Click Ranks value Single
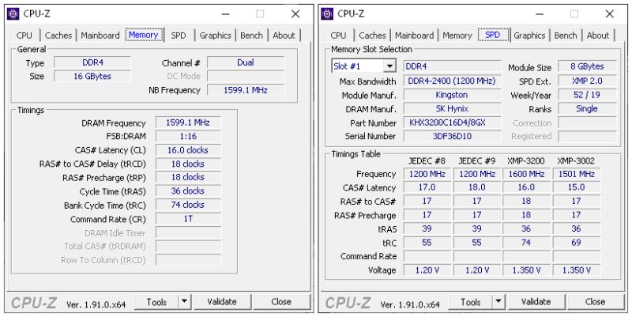 click(587, 108)
